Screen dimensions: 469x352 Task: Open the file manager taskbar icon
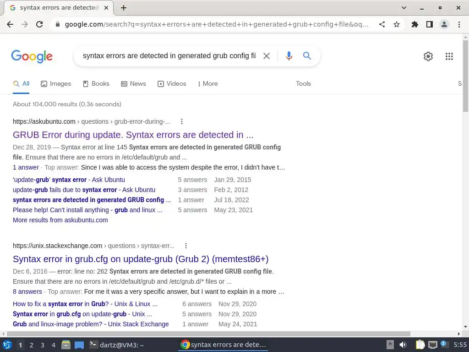66,345
